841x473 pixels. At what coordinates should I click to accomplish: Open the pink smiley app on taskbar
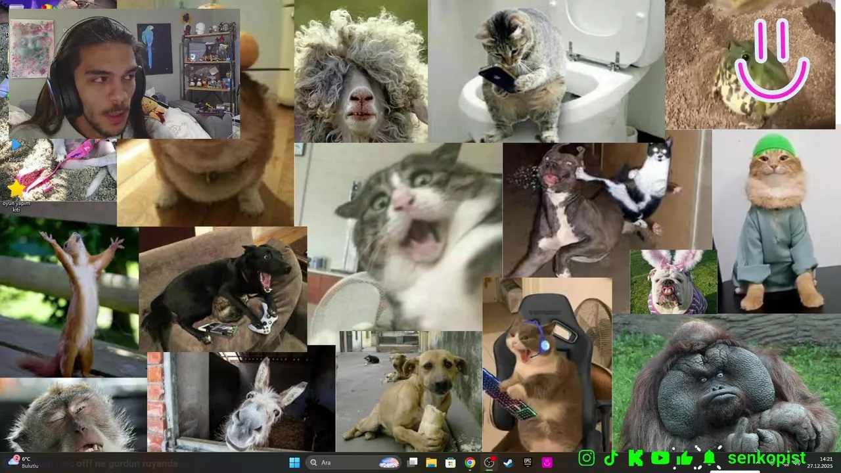coord(547,462)
